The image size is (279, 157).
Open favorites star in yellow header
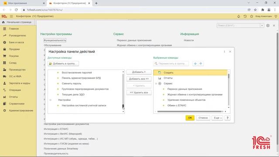click(252, 16)
